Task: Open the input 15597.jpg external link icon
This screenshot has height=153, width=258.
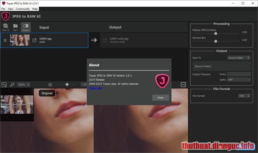Action: coord(34,40)
